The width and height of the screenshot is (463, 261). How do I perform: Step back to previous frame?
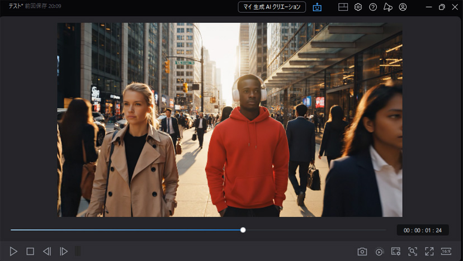pos(47,251)
